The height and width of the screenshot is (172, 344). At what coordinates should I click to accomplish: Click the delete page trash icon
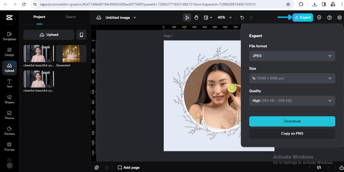107,168
